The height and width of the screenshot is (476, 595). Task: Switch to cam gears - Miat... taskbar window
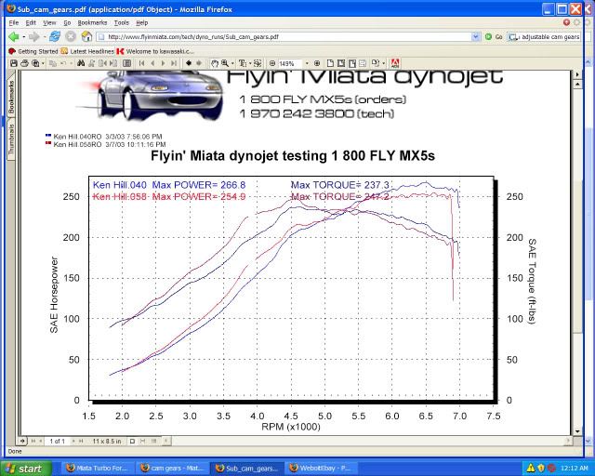point(172,469)
